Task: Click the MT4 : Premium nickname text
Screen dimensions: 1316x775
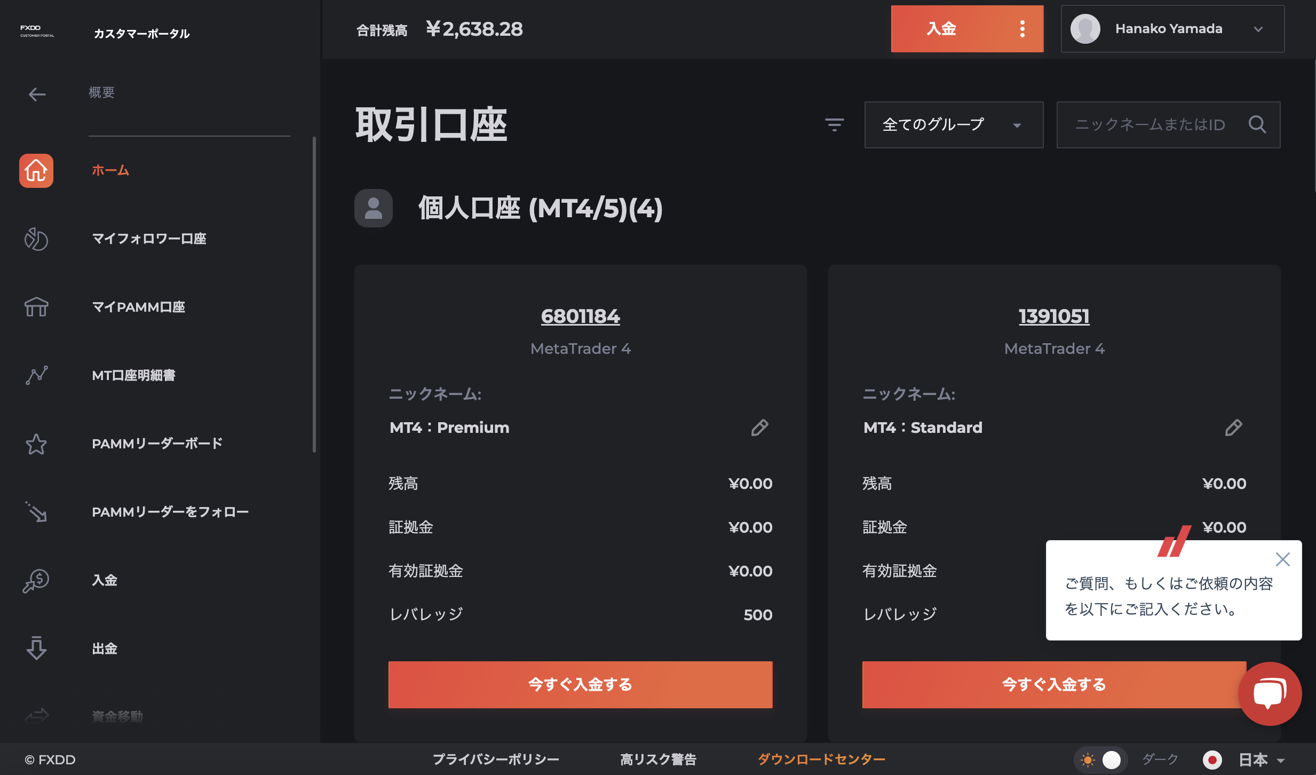Action: 449,428
